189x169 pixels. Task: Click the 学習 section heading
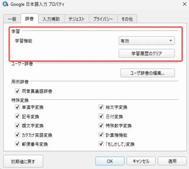click(x=16, y=31)
